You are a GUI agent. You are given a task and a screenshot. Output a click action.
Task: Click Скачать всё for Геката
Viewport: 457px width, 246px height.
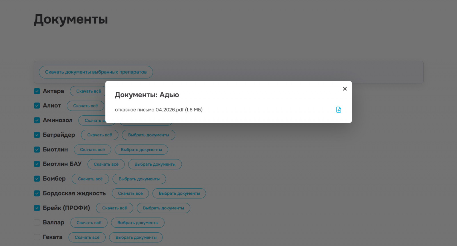[87, 237]
